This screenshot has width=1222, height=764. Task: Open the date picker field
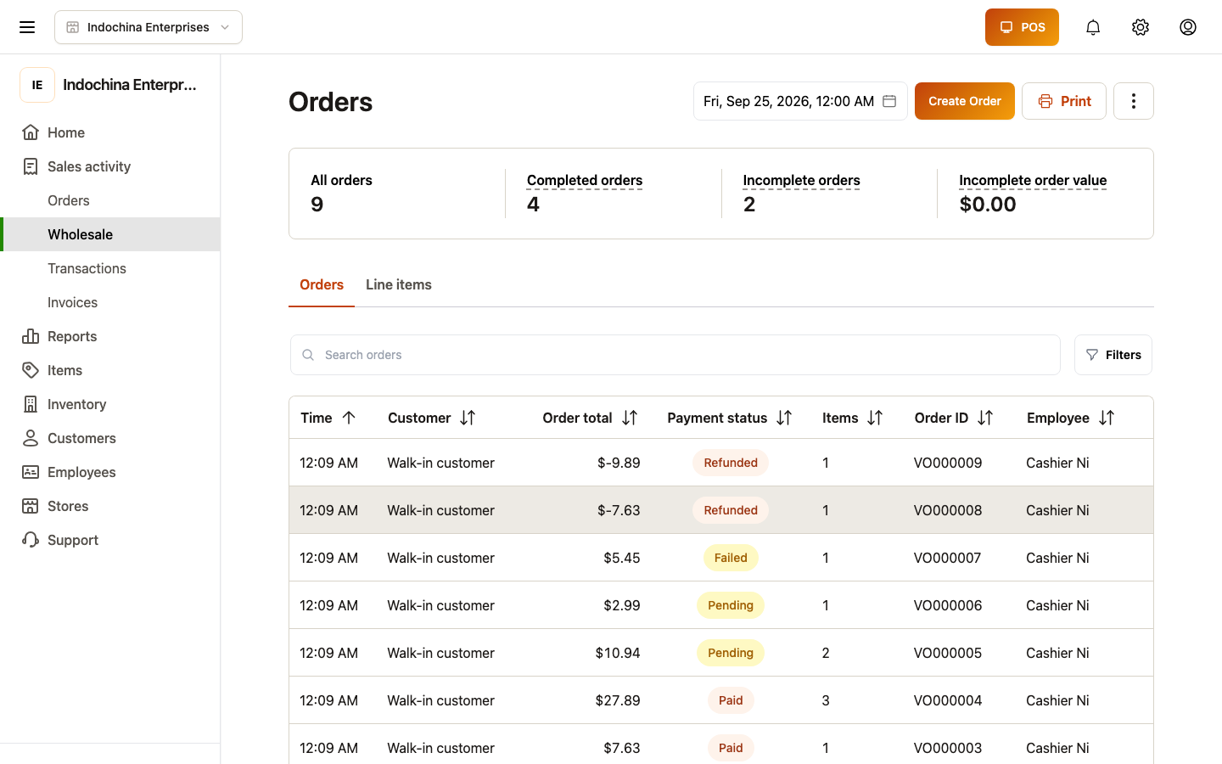[x=800, y=101]
